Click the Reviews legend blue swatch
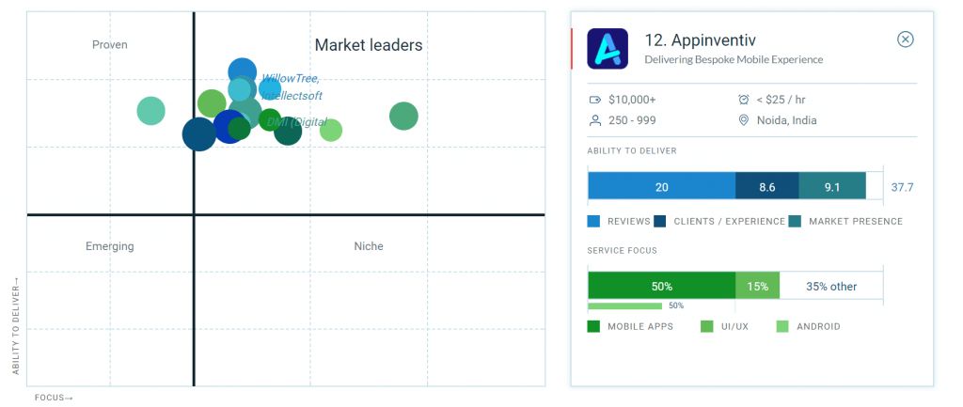The width and height of the screenshot is (963, 407). 593,221
